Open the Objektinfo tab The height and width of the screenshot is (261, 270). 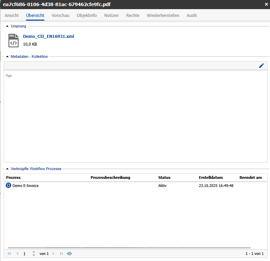87,16
